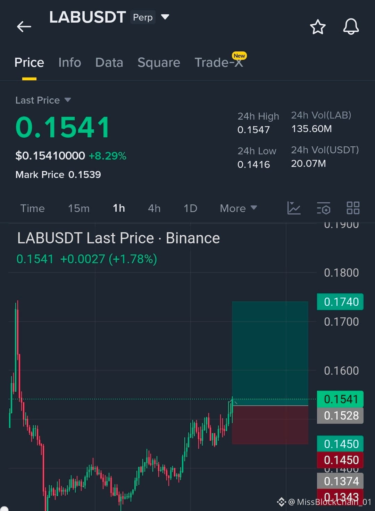375x511 pixels.
Task: Tap the Mark Price 0.1539 text
Action: [58, 175]
